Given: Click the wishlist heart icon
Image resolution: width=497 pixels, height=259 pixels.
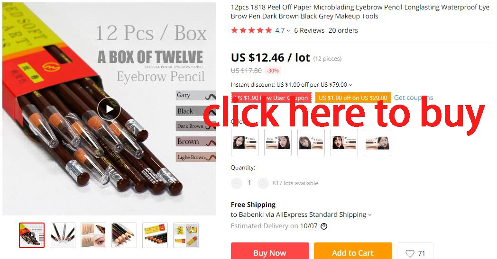Looking at the screenshot, I should [x=410, y=253].
